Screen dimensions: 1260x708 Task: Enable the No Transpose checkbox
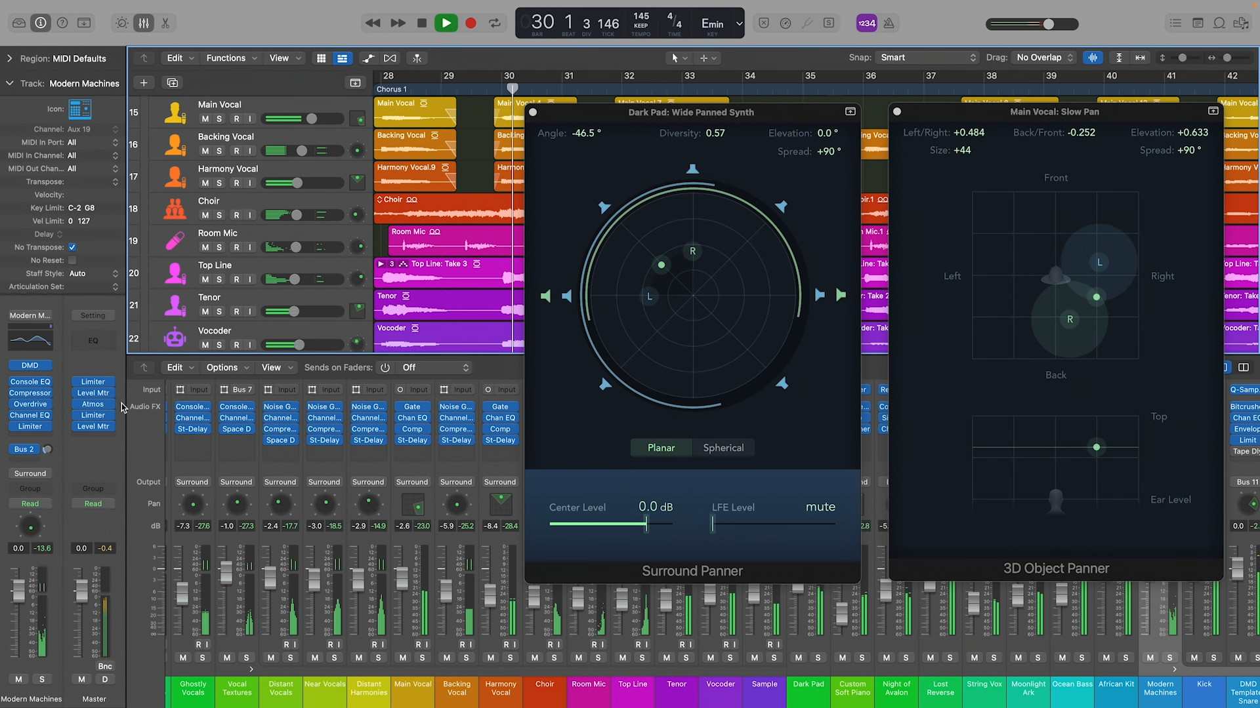coord(72,247)
